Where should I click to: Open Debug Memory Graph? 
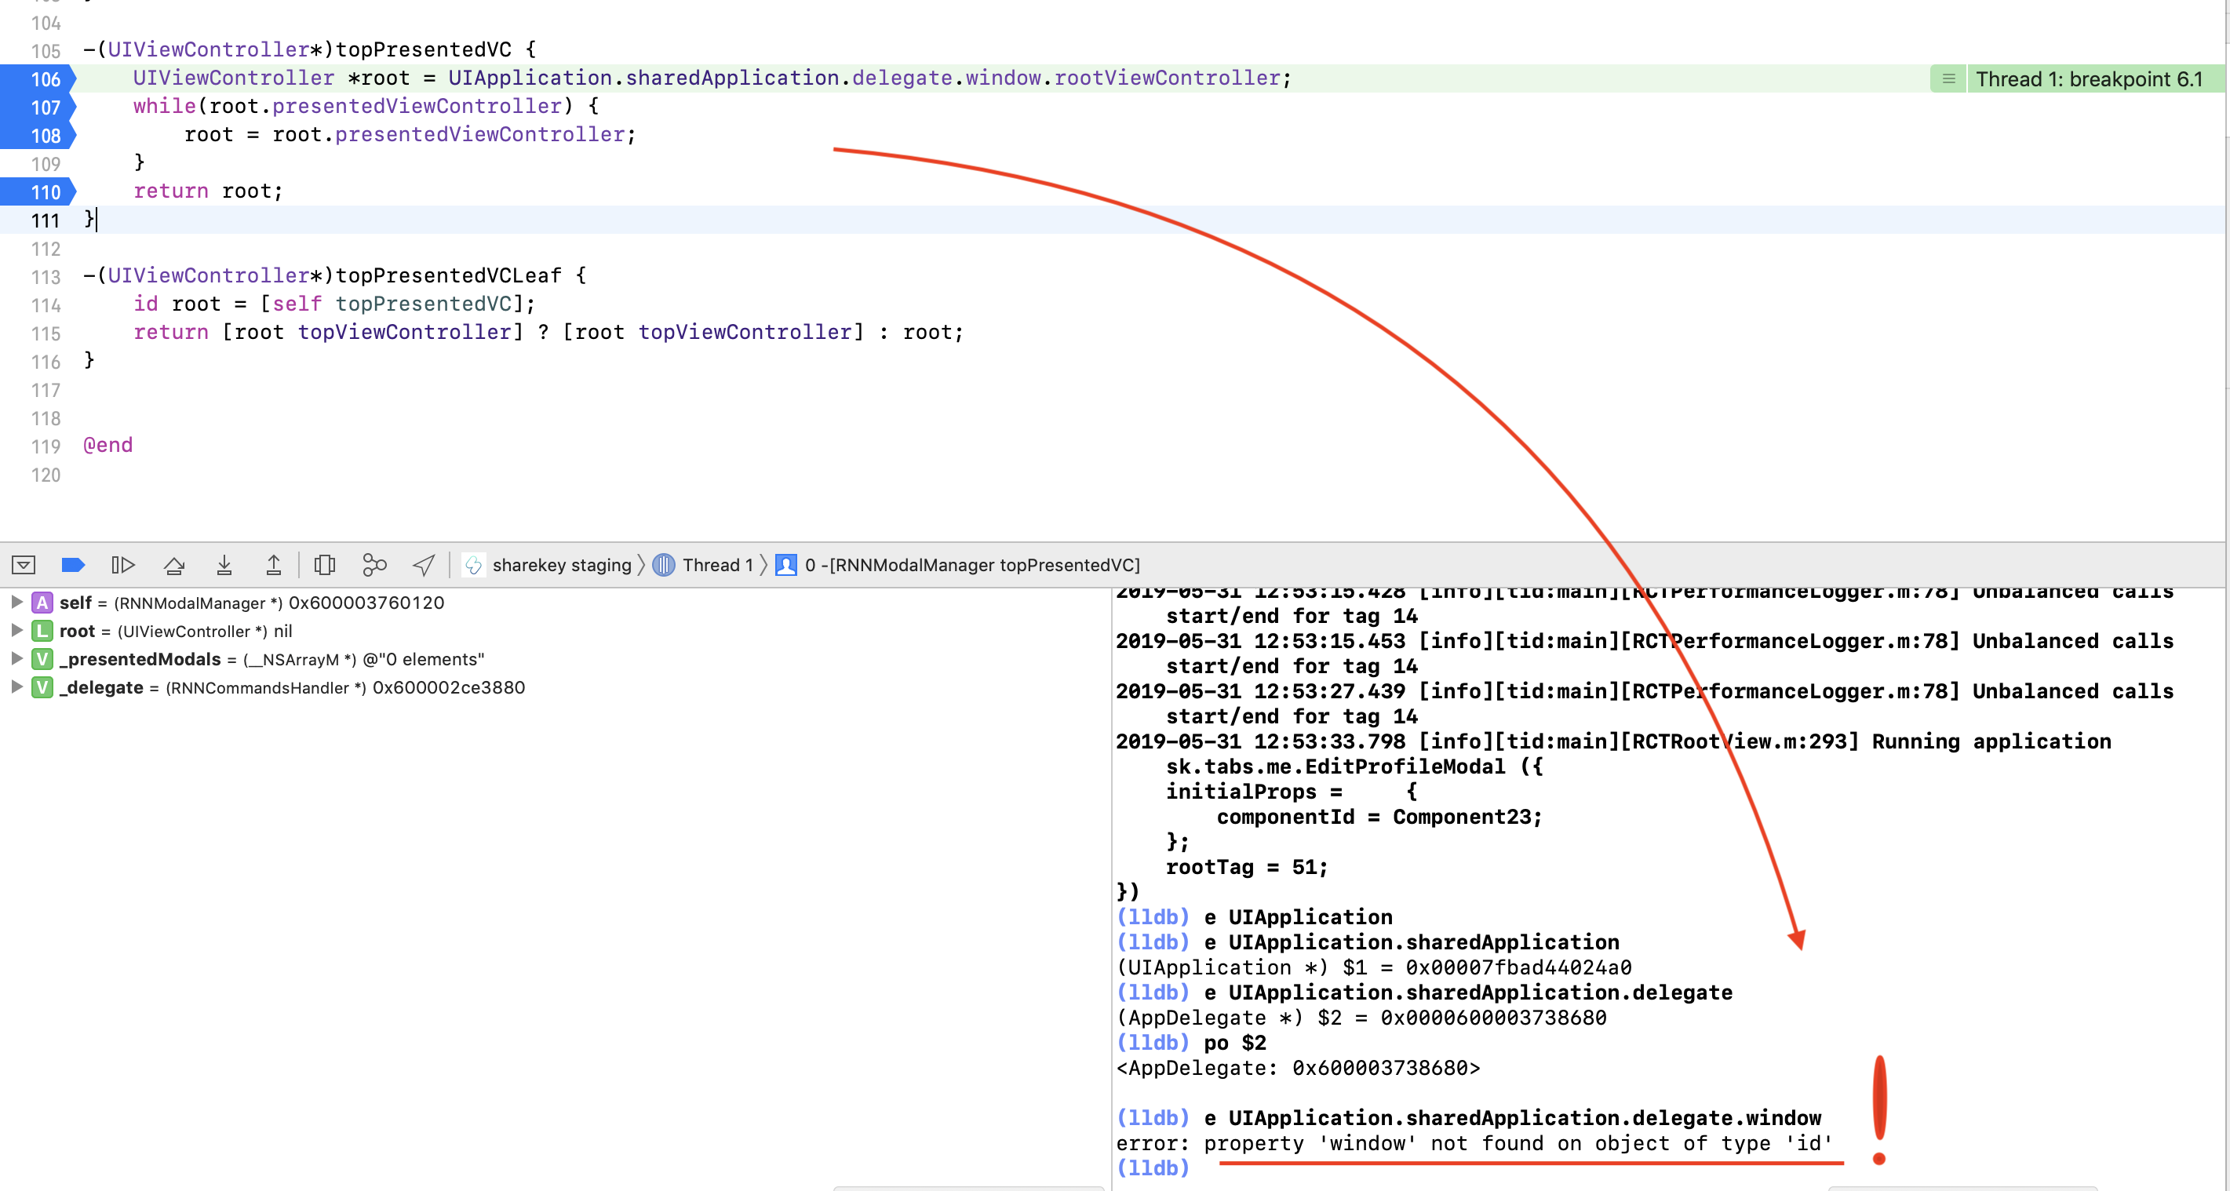tap(374, 565)
